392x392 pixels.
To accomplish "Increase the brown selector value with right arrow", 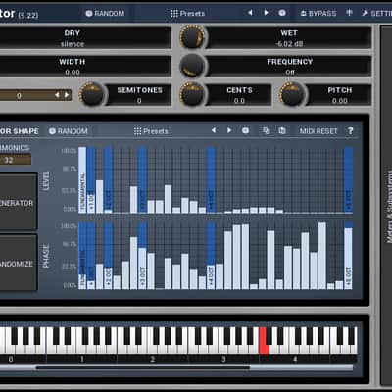I will [x=67, y=95].
